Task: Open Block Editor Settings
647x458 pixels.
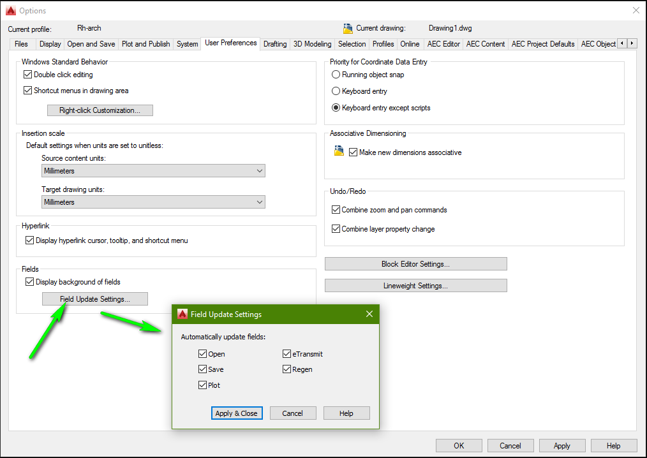Action: coord(415,264)
